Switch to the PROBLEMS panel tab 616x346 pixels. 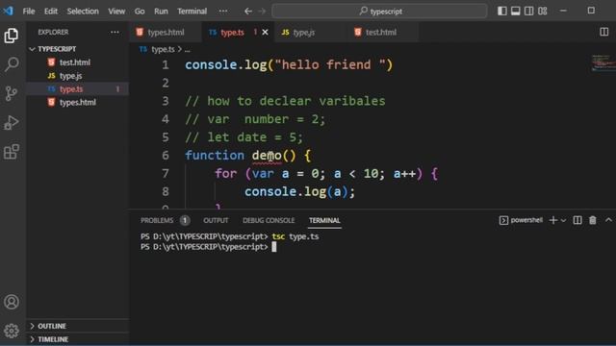[x=165, y=220]
